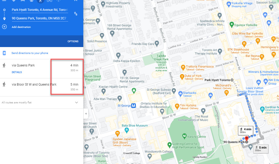Click the St George subway station marker

(x=134, y=106)
